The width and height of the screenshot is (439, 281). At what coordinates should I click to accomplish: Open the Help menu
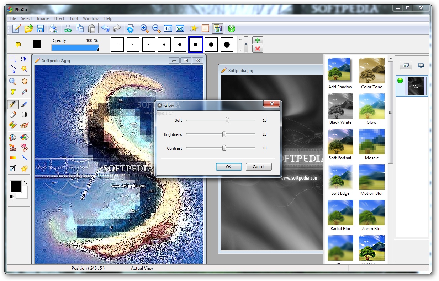coord(108,18)
